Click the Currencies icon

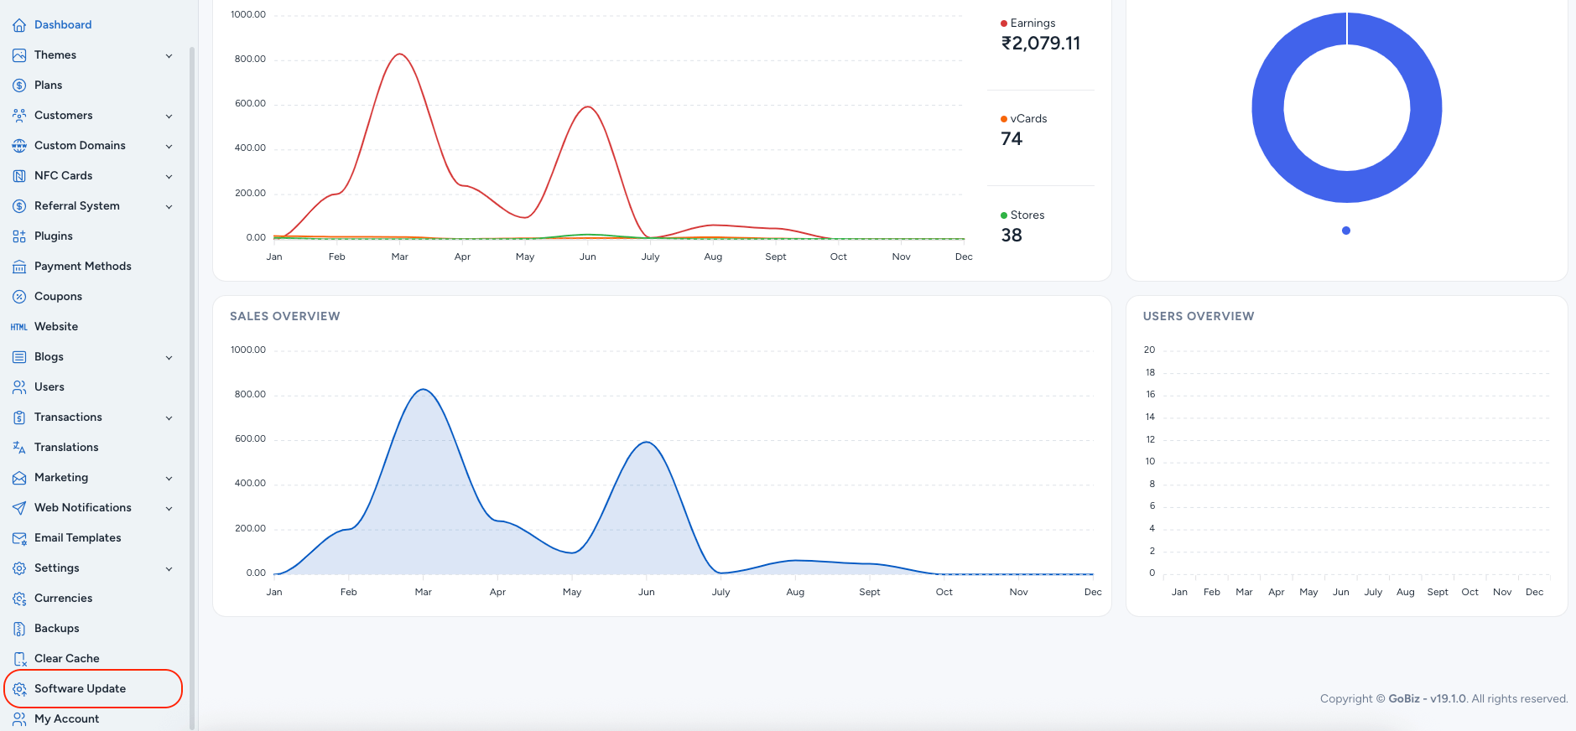pyautogui.click(x=19, y=599)
